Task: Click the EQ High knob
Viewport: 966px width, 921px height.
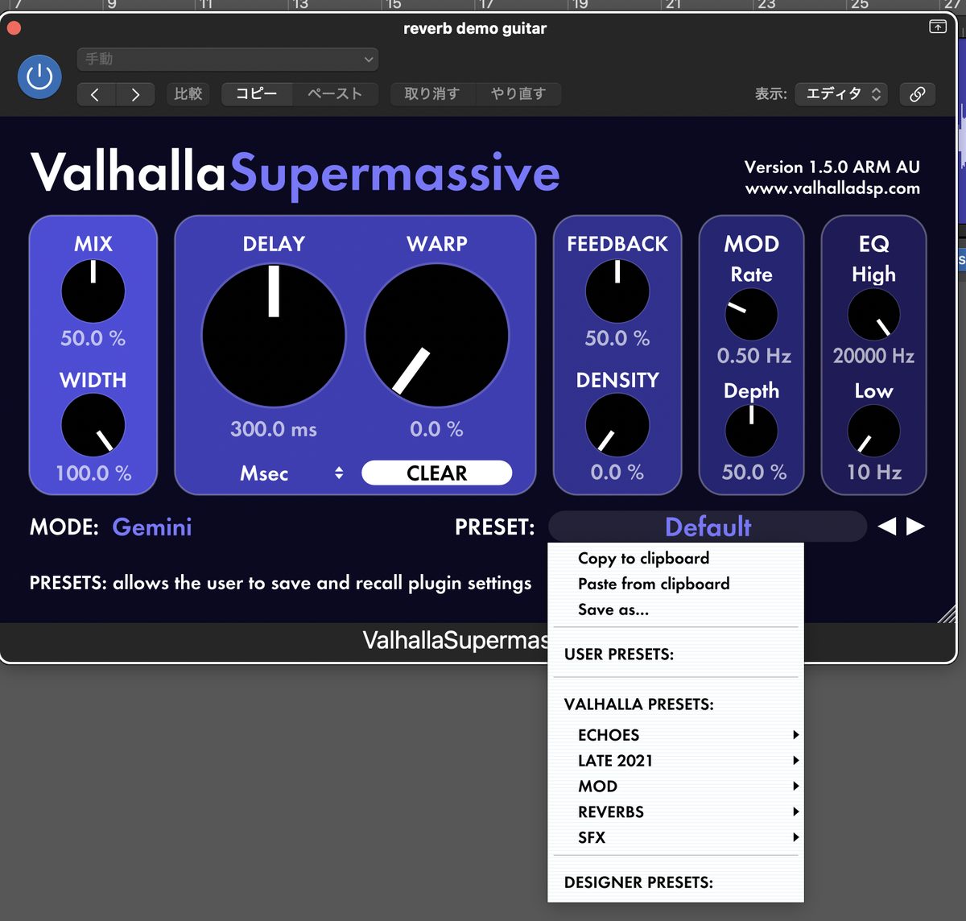Action: pyautogui.click(x=873, y=315)
